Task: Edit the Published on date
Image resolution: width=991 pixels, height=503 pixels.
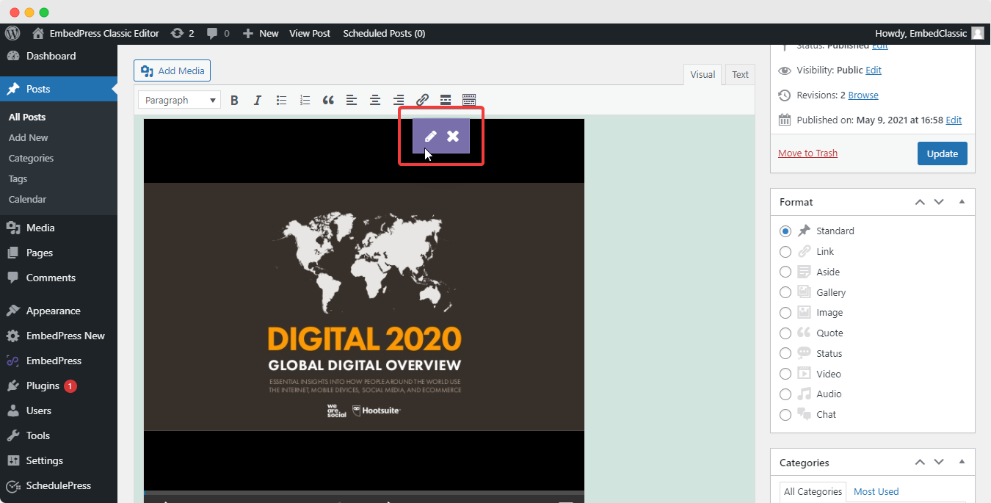Action: point(954,120)
